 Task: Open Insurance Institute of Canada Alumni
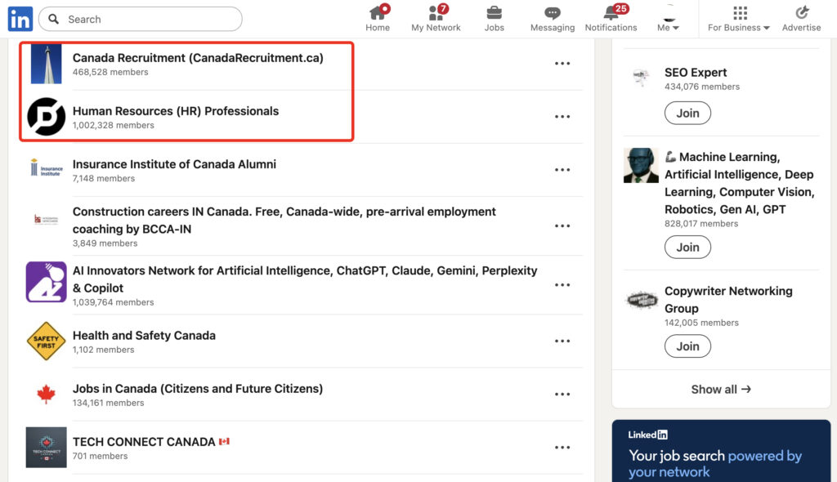click(174, 164)
